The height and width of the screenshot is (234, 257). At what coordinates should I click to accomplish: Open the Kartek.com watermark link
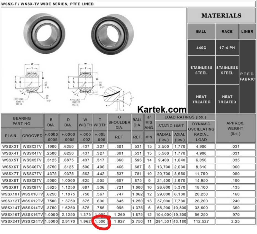tap(162, 109)
